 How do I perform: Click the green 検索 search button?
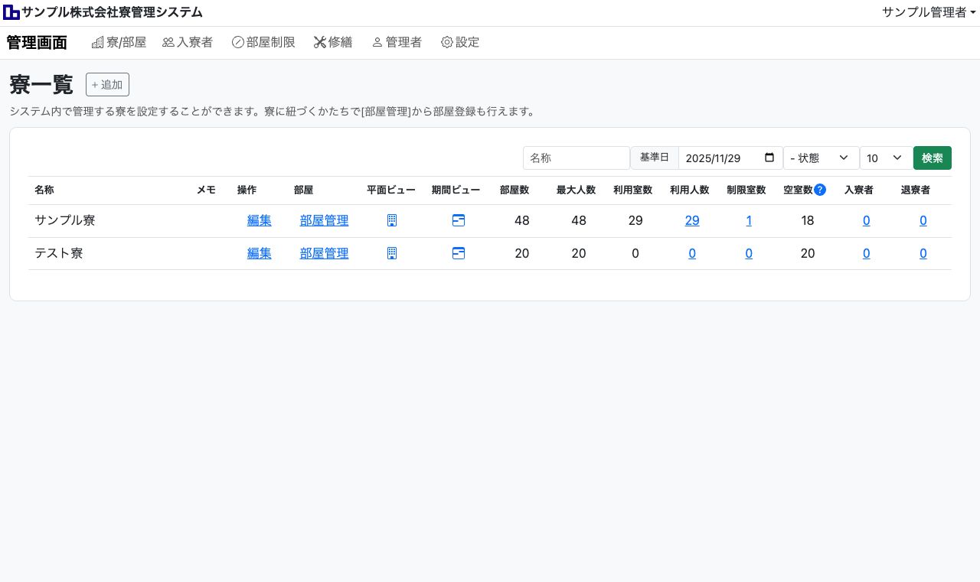(x=932, y=158)
